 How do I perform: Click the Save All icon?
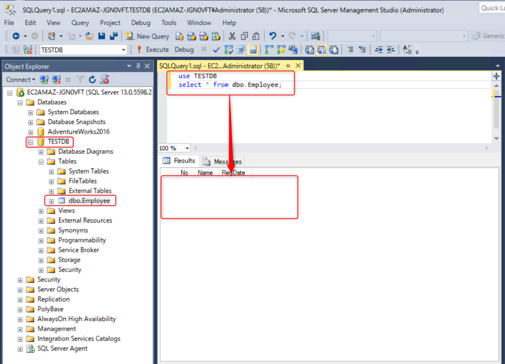114,37
